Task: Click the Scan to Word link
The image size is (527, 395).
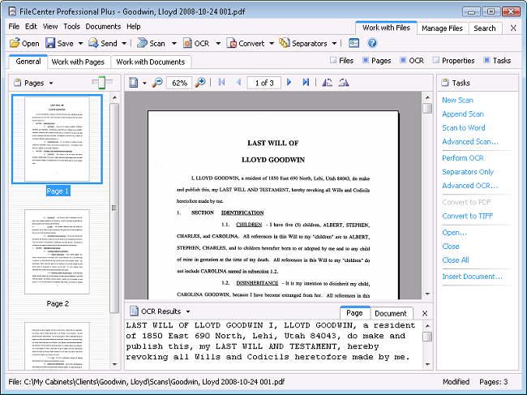Action: (464, 127)
